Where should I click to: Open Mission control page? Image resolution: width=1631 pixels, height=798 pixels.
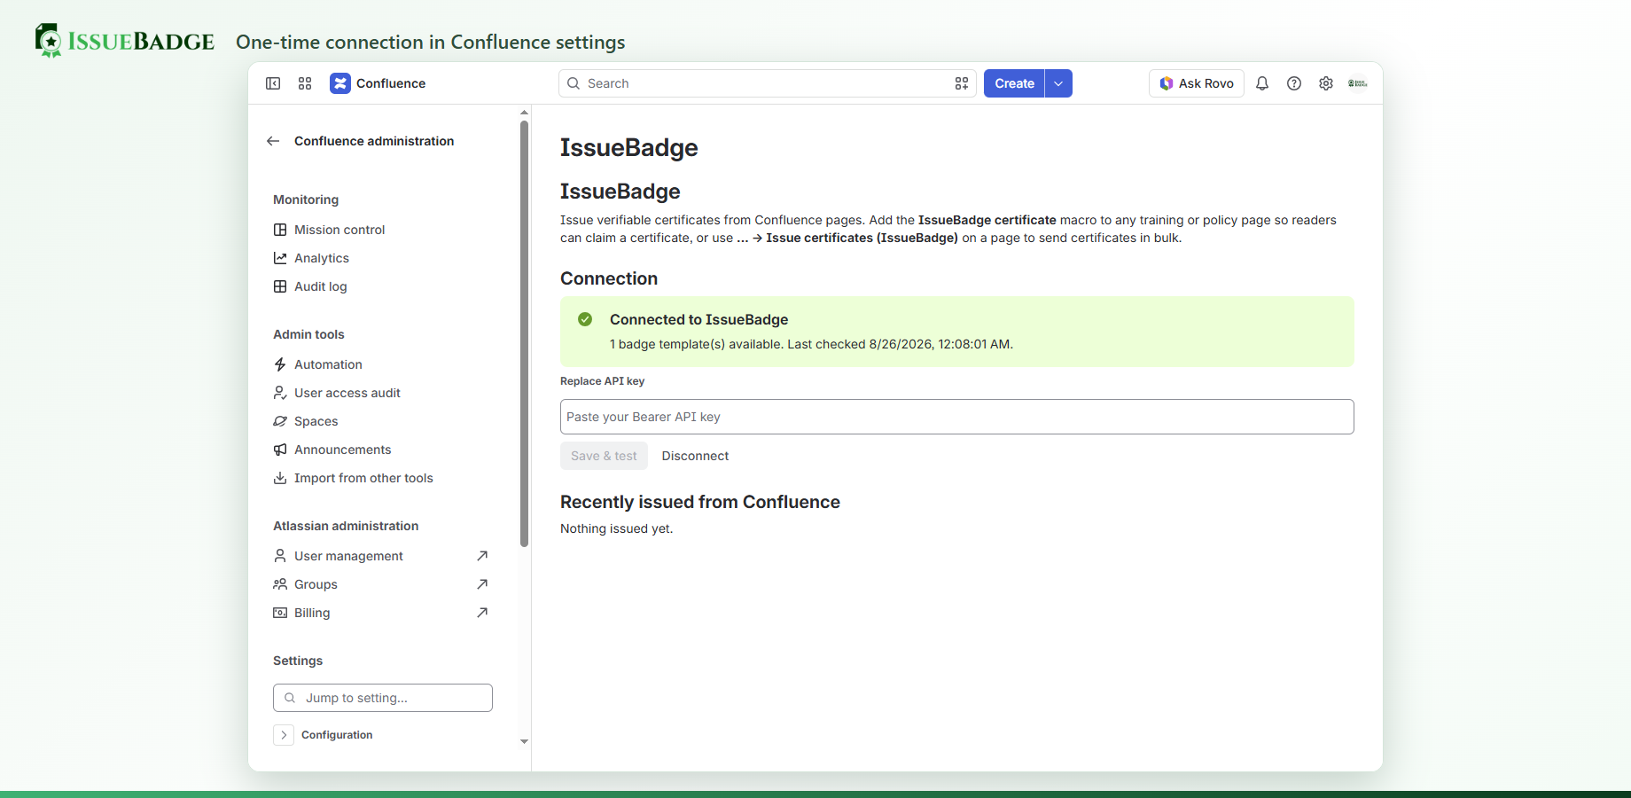click(x=339, y=230)
